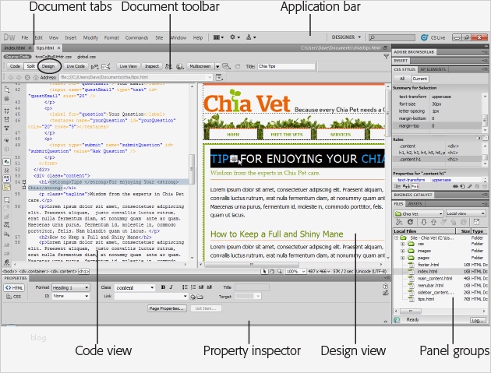Click the Log button in Files panel

pos(478,320)
